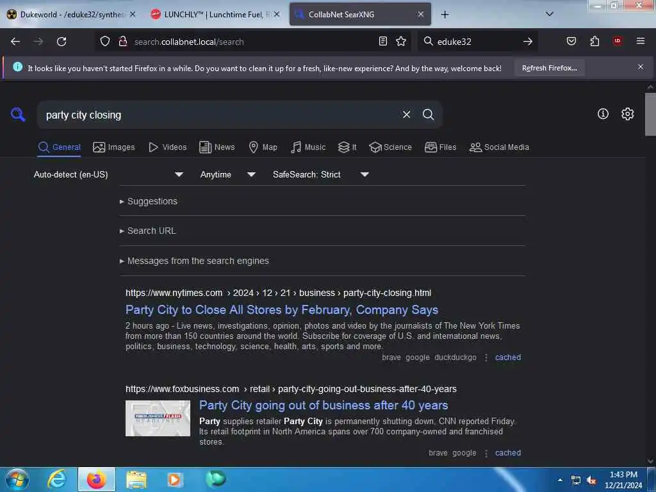Open the Pocket save icon
This screenshot has width=656, height=492.
coord(571,41)
